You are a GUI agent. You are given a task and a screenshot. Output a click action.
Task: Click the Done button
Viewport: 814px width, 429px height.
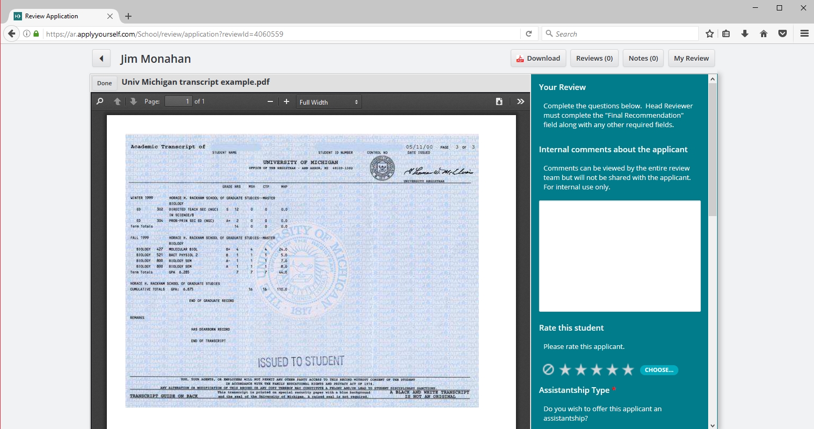point(104,83)
